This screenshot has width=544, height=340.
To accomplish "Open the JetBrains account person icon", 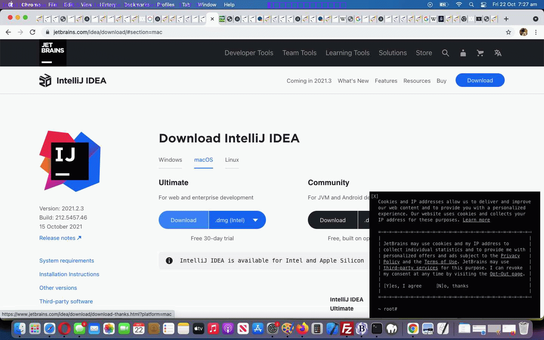I will coord(463,53).
